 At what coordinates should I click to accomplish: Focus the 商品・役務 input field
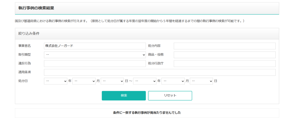[x=225, y=55]
